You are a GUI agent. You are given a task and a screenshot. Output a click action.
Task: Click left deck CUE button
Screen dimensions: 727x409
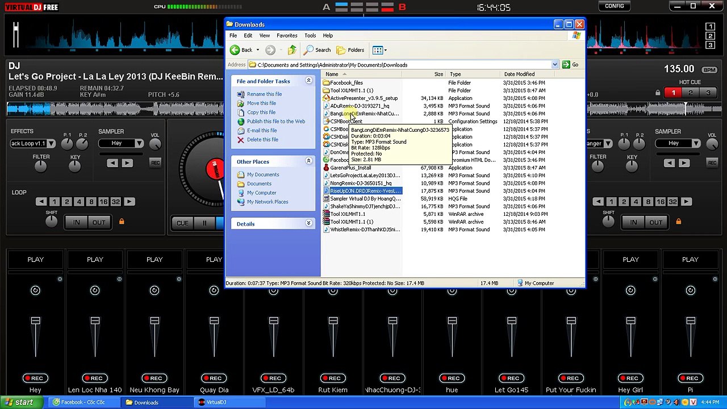click(x=182, y=223)
